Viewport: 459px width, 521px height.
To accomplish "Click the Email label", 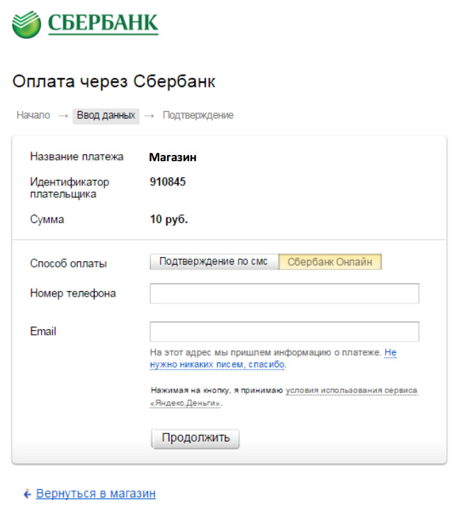I will click(x=43, y=331).
